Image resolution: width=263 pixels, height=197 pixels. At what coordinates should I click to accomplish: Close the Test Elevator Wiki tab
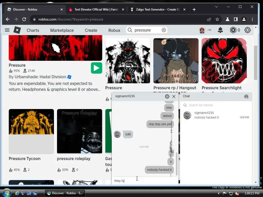(123, 9)
